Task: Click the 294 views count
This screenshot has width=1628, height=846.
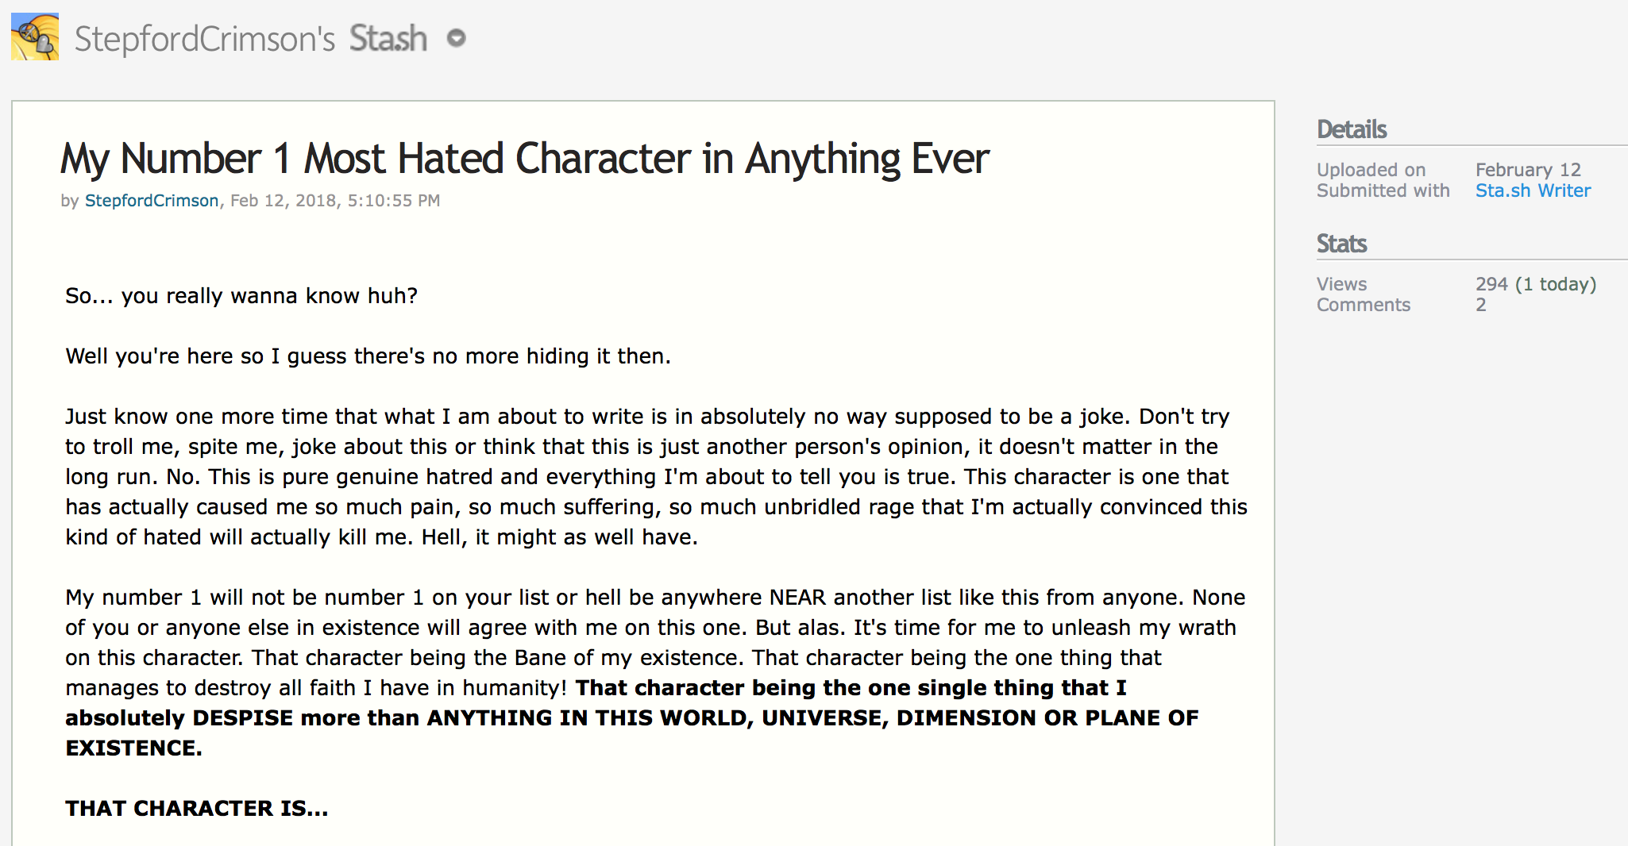Action: (1491, 284)
